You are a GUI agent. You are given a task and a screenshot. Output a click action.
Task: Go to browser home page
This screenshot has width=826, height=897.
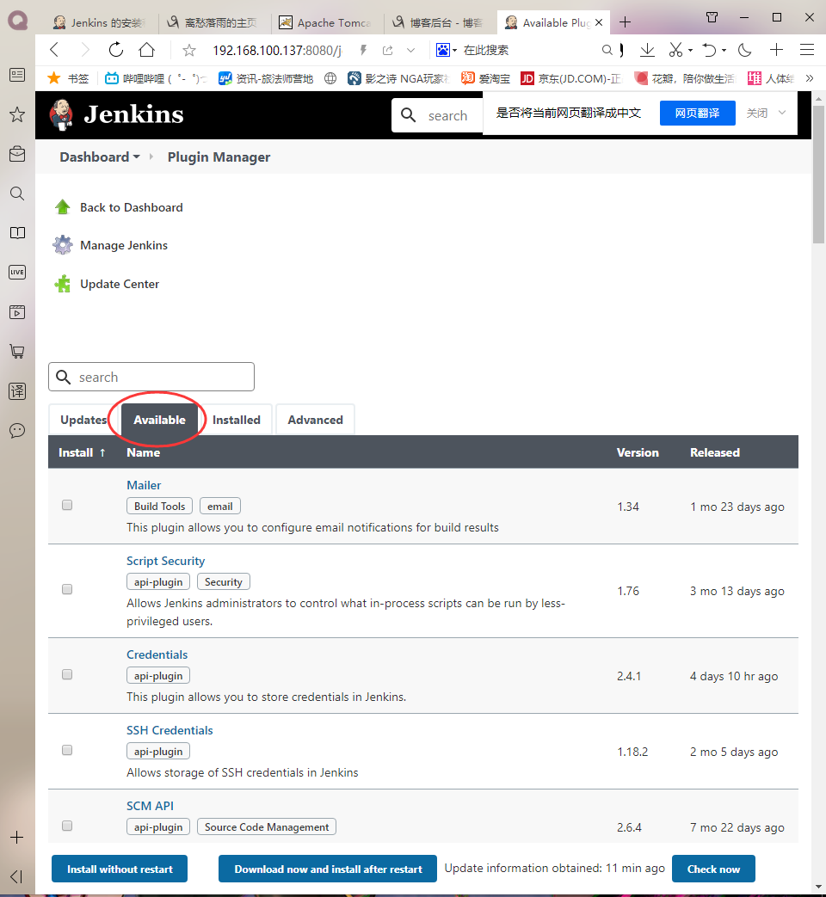(147, 51)
